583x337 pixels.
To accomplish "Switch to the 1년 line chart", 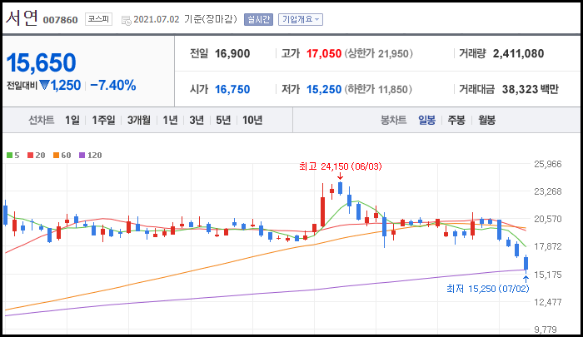I will [170, 120].
